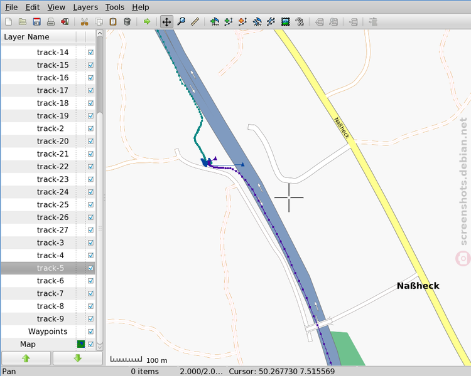Toggle visibility checkbox for track-2

point(90,128)
